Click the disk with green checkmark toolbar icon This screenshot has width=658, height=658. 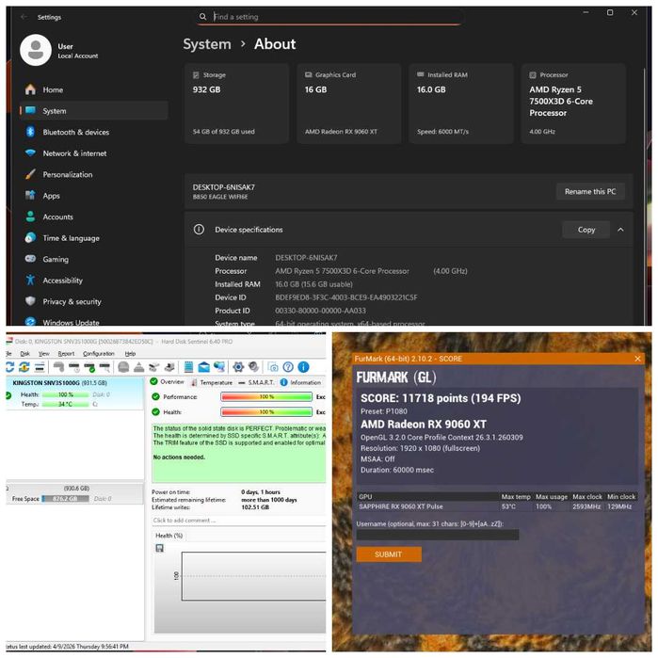pyautogui.click(x=89, y=368)
